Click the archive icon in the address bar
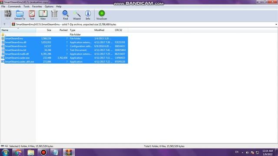This screenshot has height=156, width=278. pyautogui.click(x=13, y=24)
